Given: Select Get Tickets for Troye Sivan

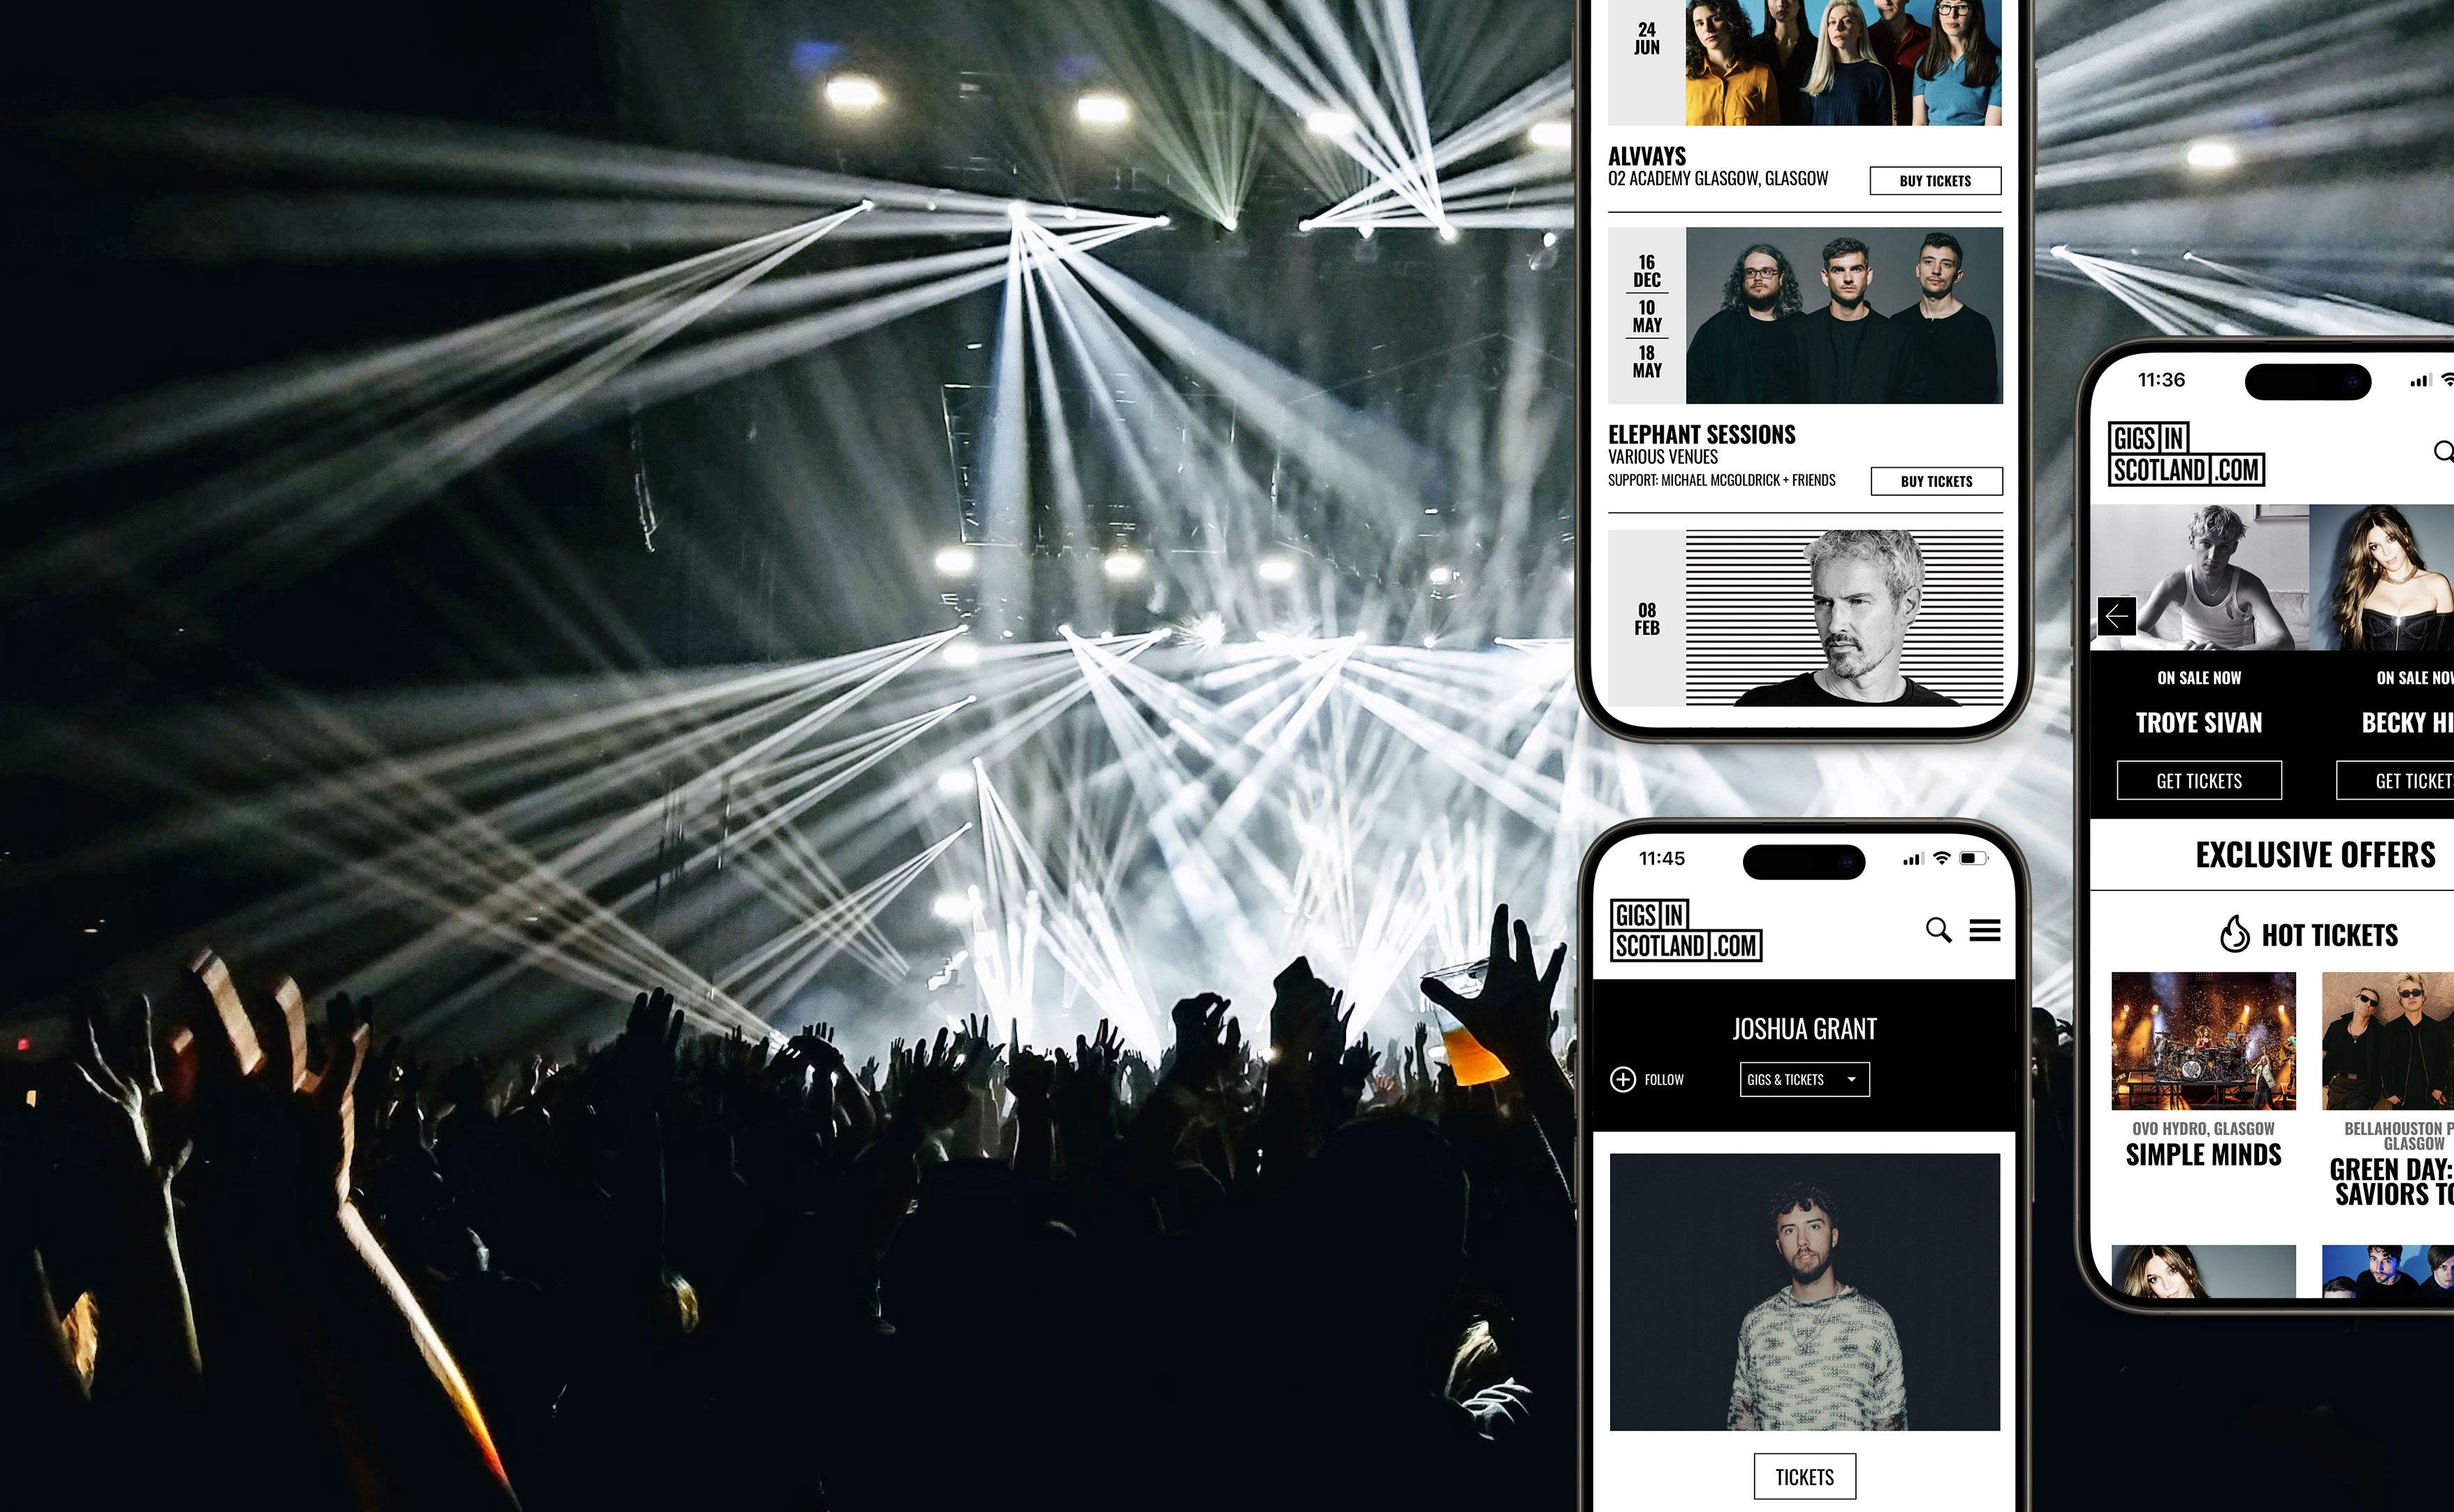Looking at the screenshot, I should (2200, 778).
